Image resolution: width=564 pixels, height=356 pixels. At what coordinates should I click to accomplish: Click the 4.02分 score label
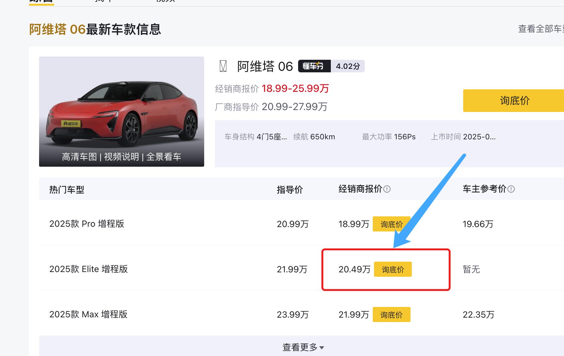(348, 66)
